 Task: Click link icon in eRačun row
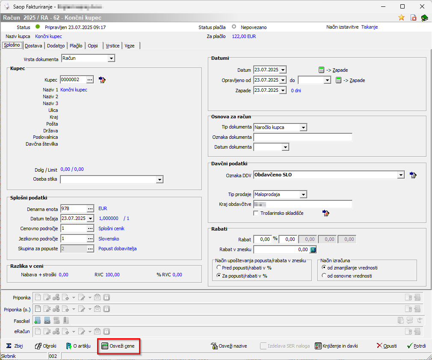click(56, 331)
